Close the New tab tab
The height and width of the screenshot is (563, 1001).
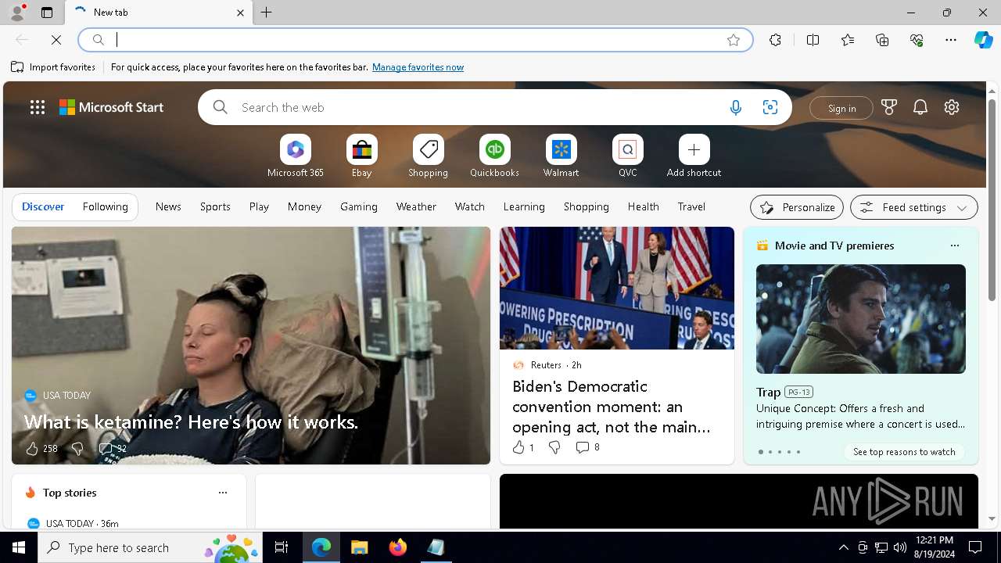[x=240, y=13]
